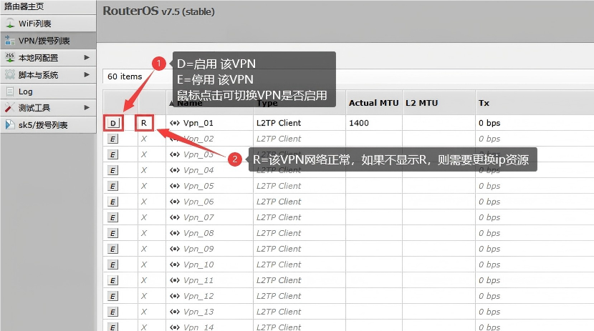
Task: Toggle the D button for Vpn_01
Action: pyautogui.click(x=113, y=123)
